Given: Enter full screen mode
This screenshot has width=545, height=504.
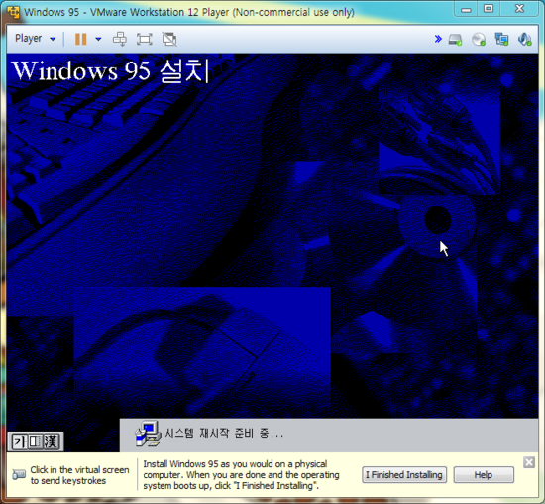Looking at the screenshot, I should (x=145, y=39).
